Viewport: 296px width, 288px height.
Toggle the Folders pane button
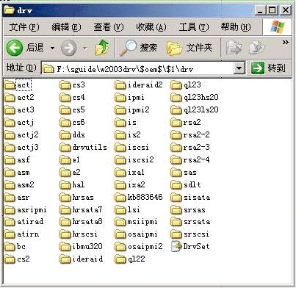[189, 48]
